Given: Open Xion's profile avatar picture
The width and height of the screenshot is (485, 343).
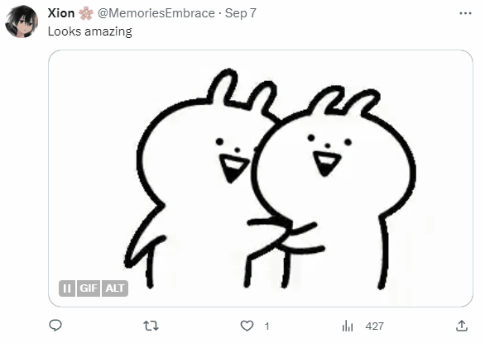Looking at the screenshot, I should [22, 21].
